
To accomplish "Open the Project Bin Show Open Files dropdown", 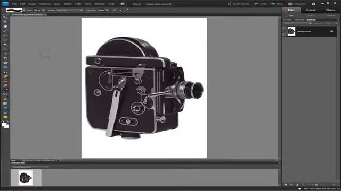I will [x=30, y=167].
